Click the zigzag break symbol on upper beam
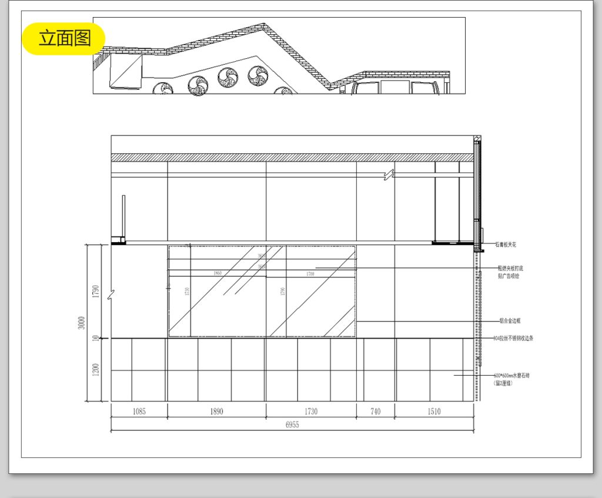Viewport: 602px width, 498px height. [x=388, y=175]
